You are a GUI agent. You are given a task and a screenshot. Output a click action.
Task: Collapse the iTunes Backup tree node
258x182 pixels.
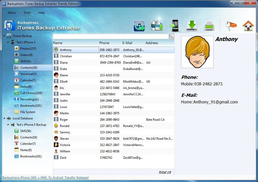(x=4, y=36)
